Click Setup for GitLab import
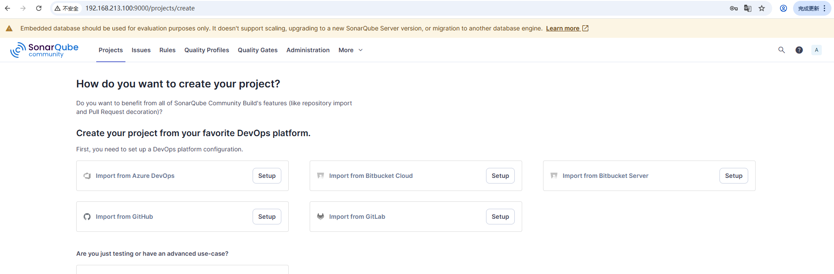This screenshot has width=834, height=274. pos(500,217)
